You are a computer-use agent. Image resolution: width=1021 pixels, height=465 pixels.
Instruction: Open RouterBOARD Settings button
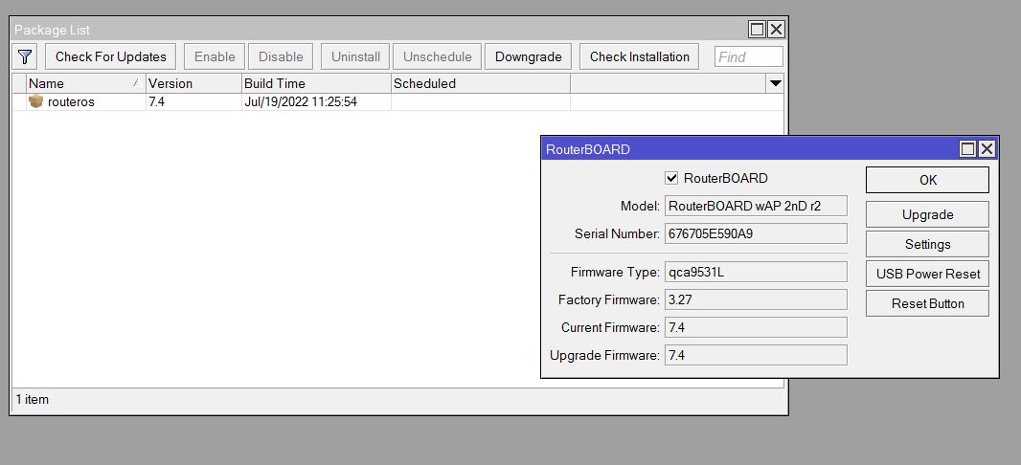(x=927, y=245)
